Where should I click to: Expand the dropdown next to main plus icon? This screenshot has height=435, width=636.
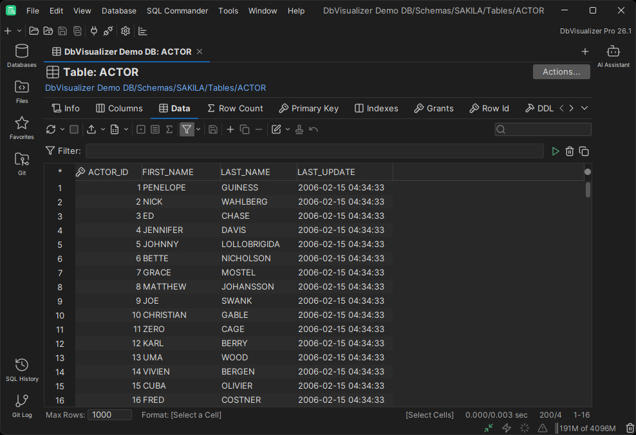click(19, 31)
